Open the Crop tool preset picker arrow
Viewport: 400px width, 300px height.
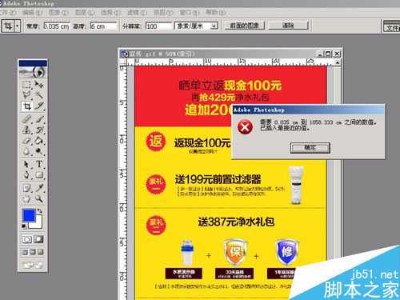(18, 26)
